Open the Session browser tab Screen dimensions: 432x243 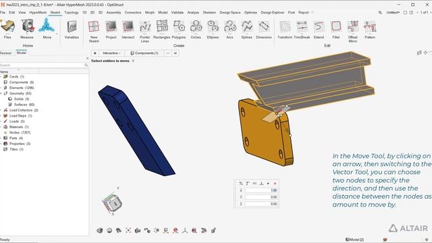coord(6,53)
